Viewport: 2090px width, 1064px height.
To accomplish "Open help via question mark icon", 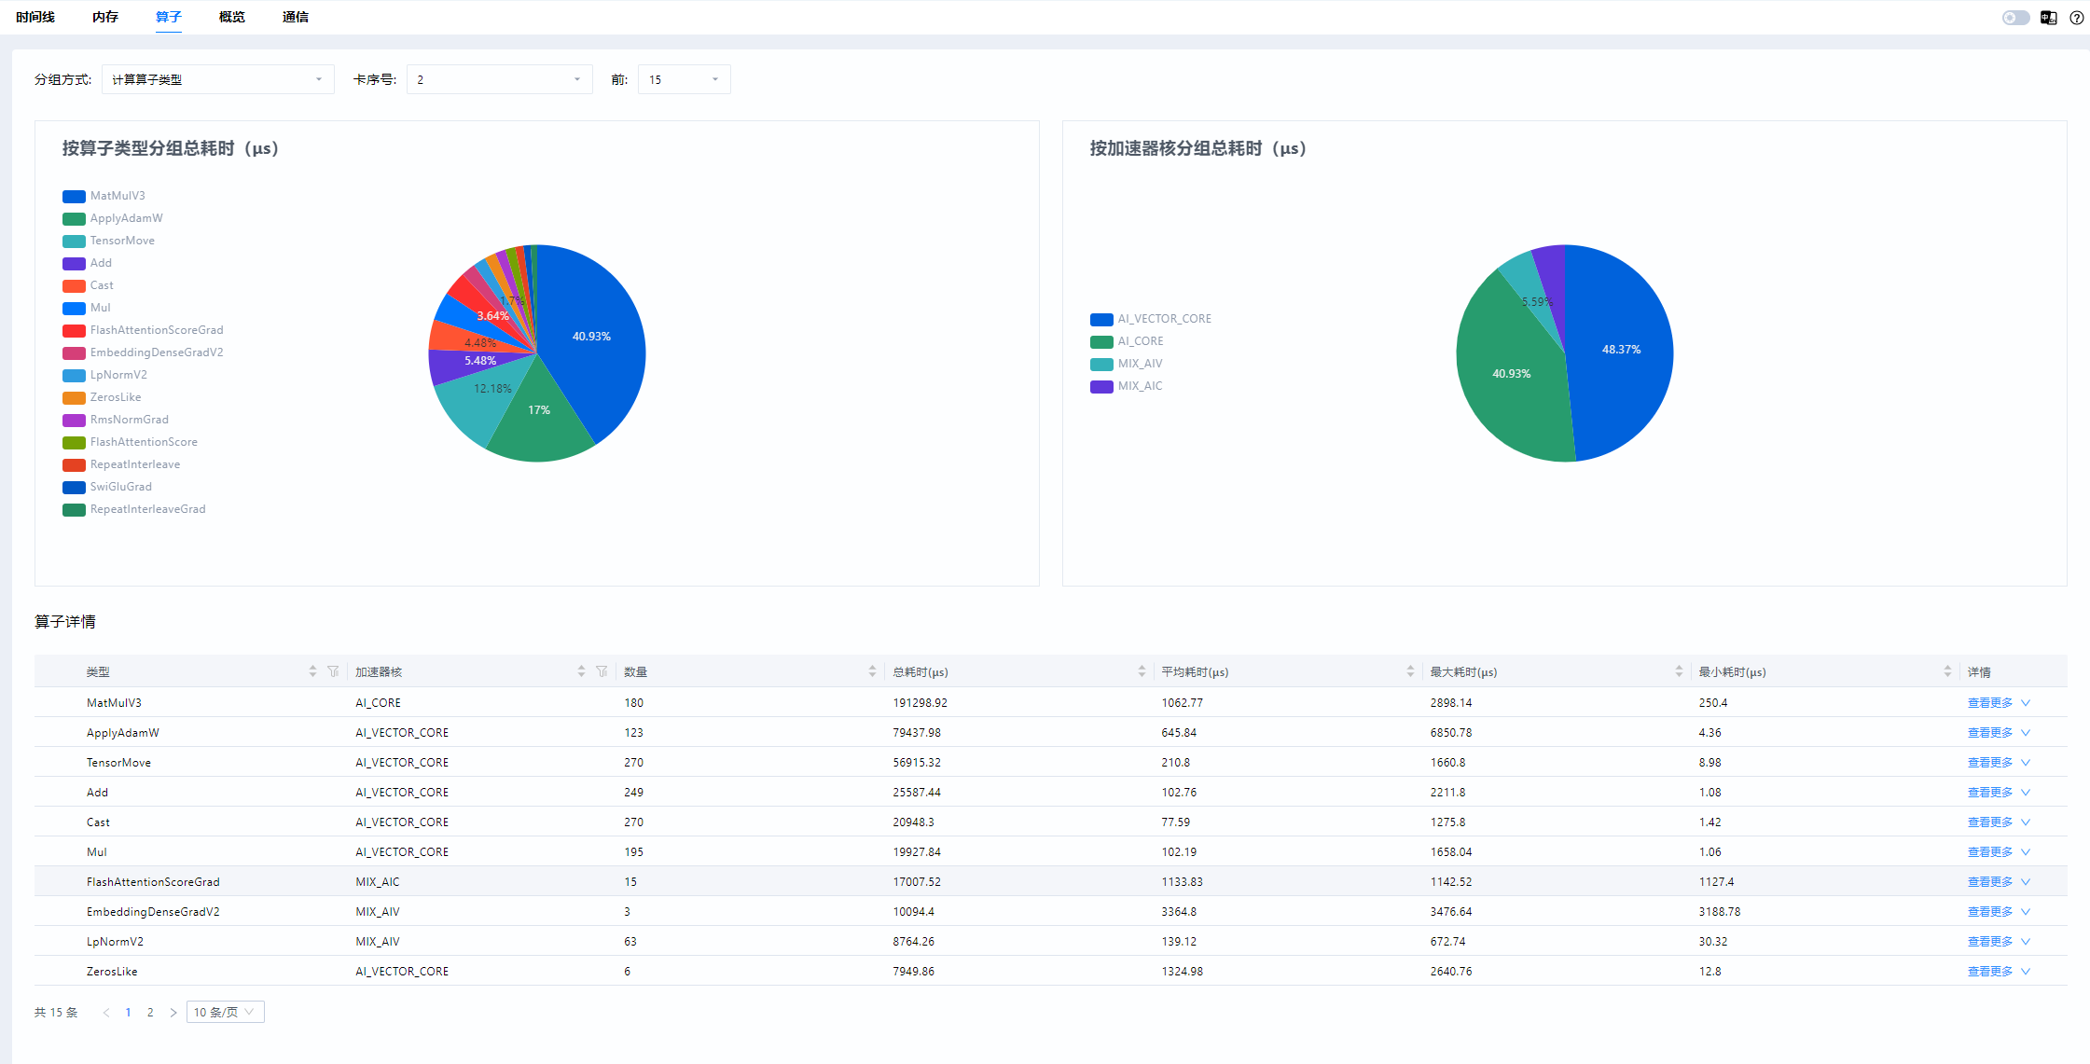I will [x=2076, y=18].
